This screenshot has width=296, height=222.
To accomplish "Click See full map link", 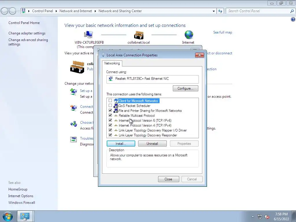I will tap(223, 32).
